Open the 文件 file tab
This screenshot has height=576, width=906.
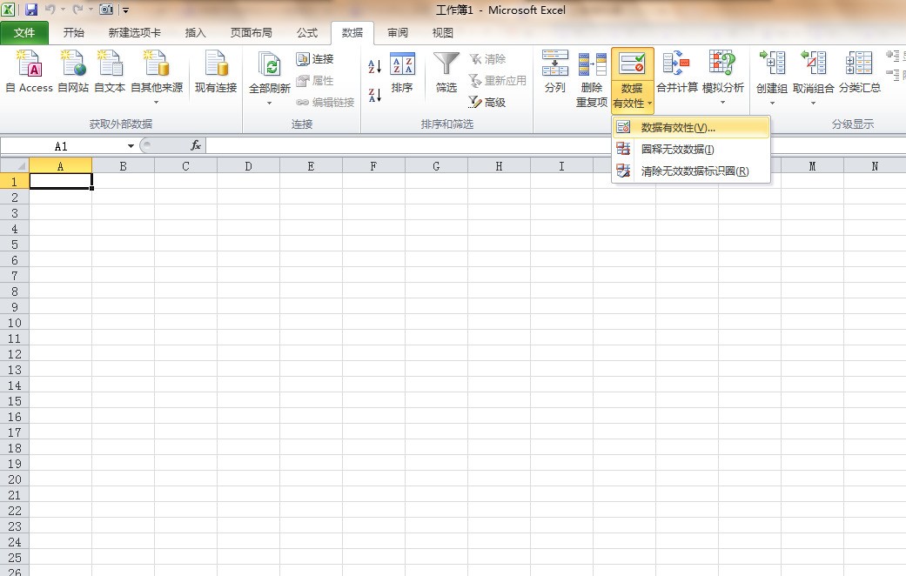click(x=24, y=33)
